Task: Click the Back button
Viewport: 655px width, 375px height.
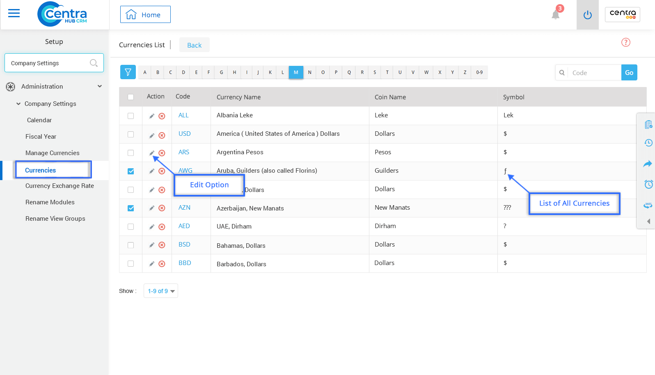Action: pos(195,45)
